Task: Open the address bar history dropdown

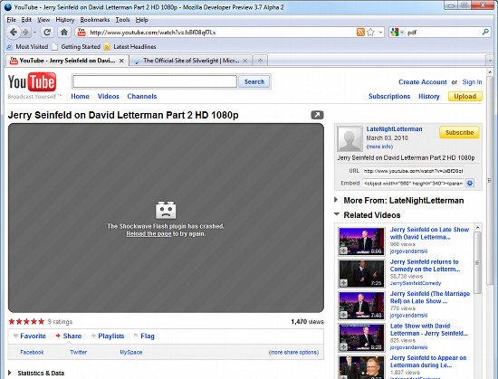Action: [x=380, y=33]
